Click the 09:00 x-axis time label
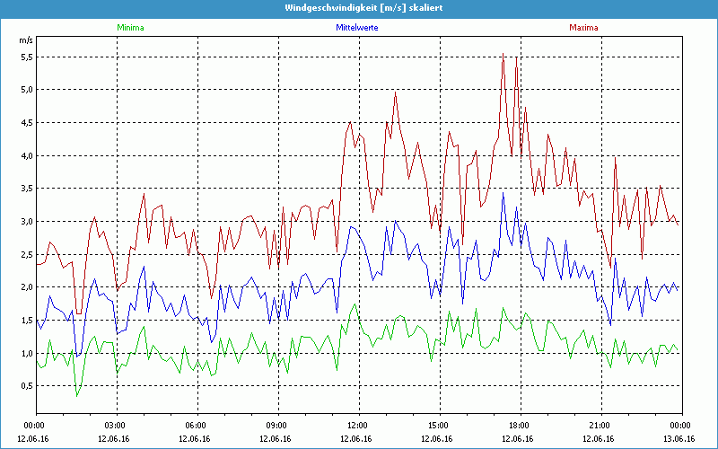The image size is (718, 449). pyautogui.click(x=277, y=426)
